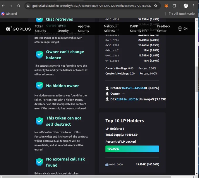Click the LP Holders: 1 text

pos(115,129)
